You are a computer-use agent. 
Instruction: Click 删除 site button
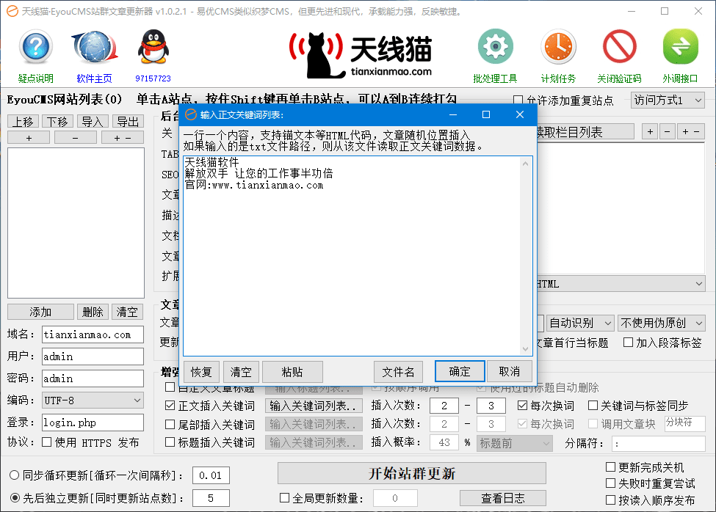click(x=93, y=312)
